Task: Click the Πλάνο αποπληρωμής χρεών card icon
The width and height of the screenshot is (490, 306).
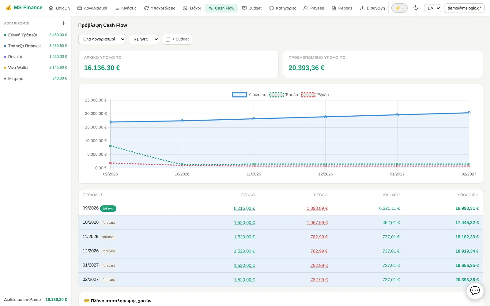Action: tap(87, 301)
